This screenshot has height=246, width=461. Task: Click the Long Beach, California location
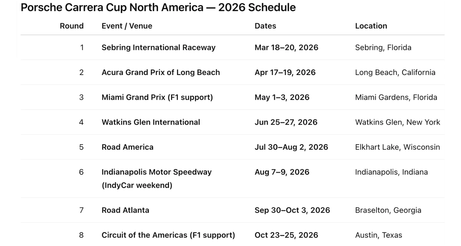[x=395, y=73]
